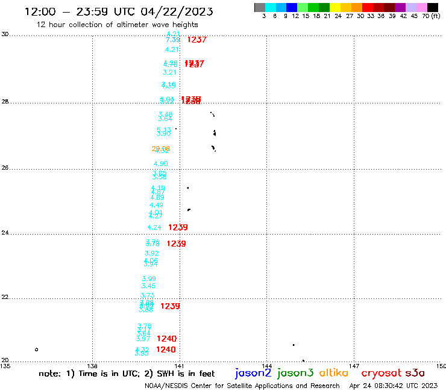This screenshot has height=391, width=446.
Task: Click the wave height value 3.99
Action: [x=149, y=279]
